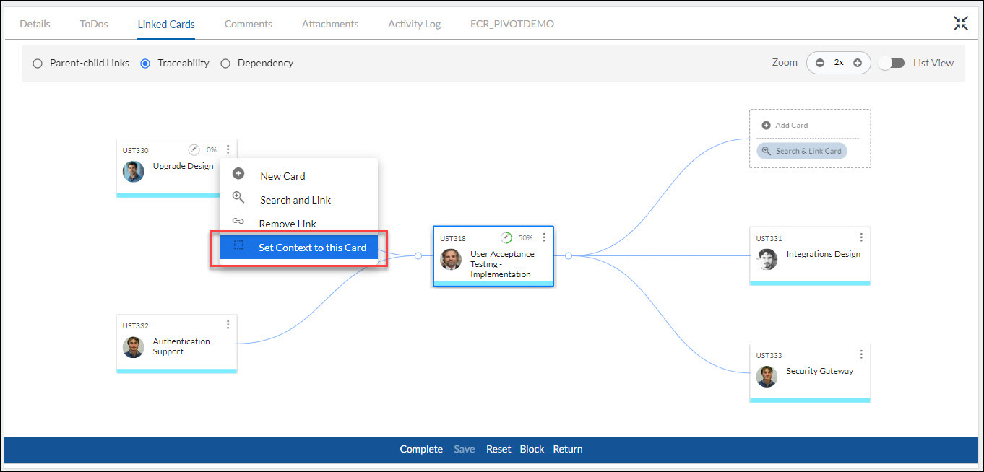This screenshot has width=984, height=472.
Task: Click the Search & Link Card button
Action: pos(801,151)
